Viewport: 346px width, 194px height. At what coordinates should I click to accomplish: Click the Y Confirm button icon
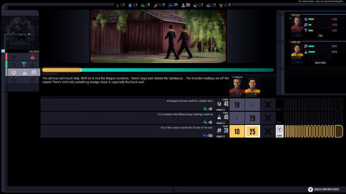280,130
